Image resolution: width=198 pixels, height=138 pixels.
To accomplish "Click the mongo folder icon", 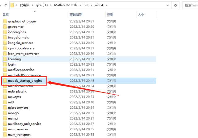I will pyautogui.click(x=5, y=113).
